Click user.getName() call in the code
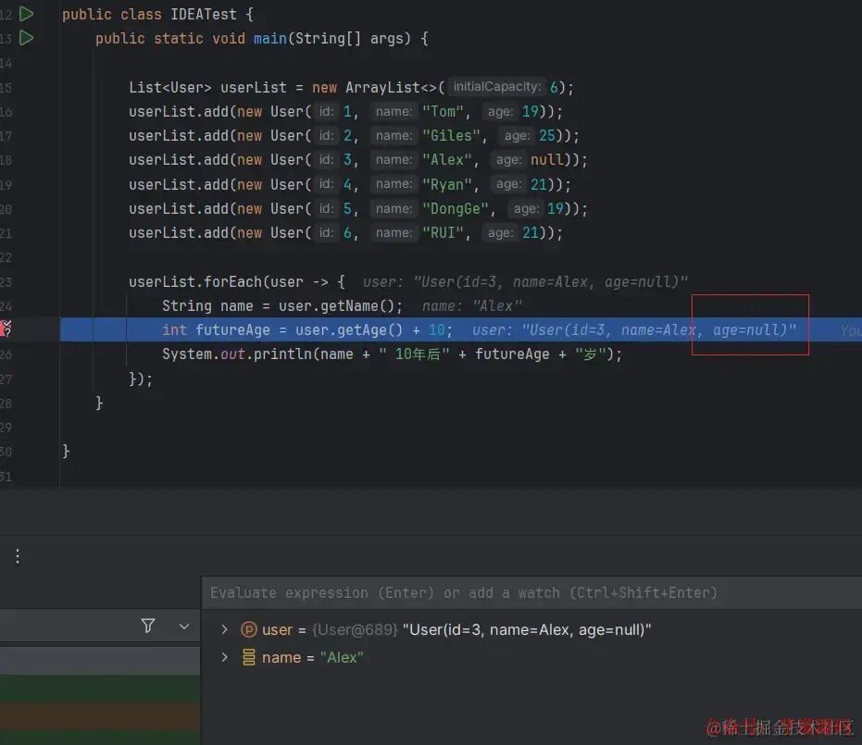This screenshot has height=745, width=862. click(x=336, y=306)
